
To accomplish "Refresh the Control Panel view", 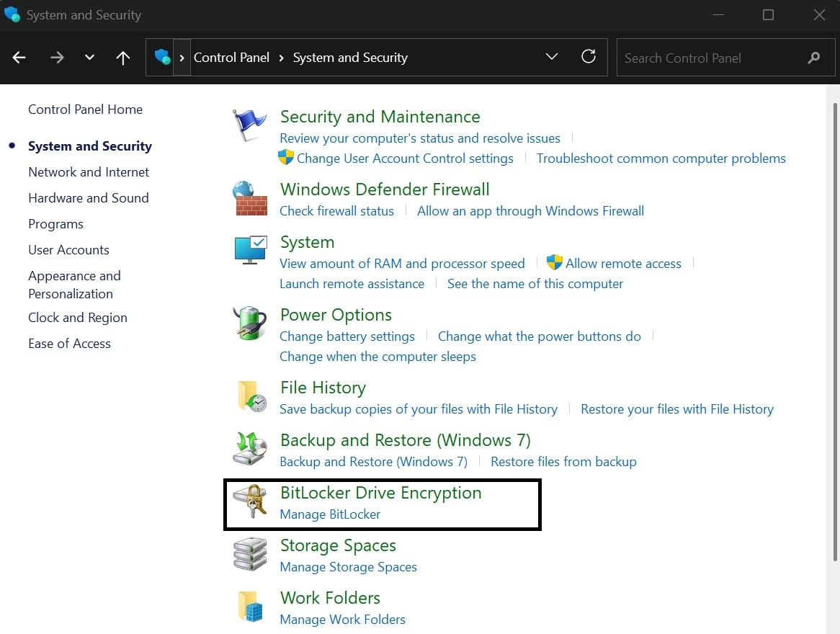I will coord(589,57).
